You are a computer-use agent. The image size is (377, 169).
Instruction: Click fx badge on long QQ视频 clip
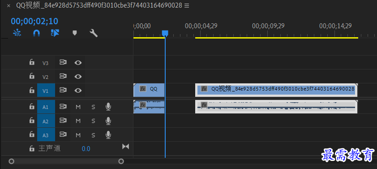pos(204,89)
